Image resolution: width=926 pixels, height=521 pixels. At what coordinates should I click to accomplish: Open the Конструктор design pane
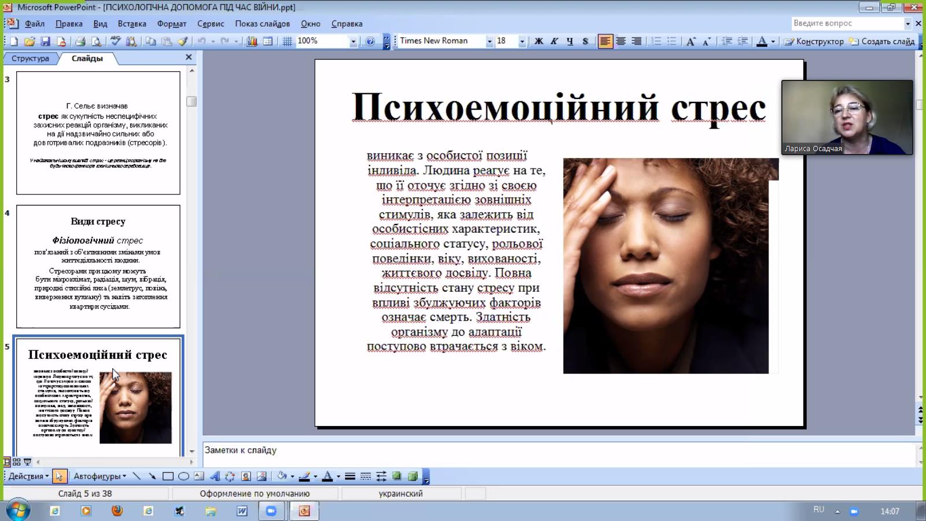click(x=814, y=41)
